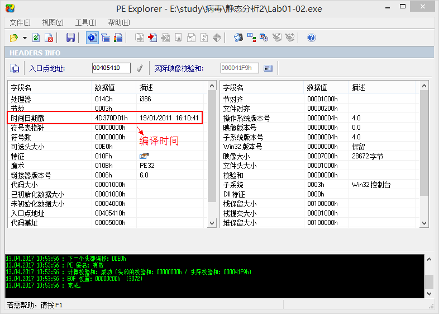The image size is (439, 314).
Task: Click the save headers icon left of 入口点地址
Action: [x=15, y=68]
